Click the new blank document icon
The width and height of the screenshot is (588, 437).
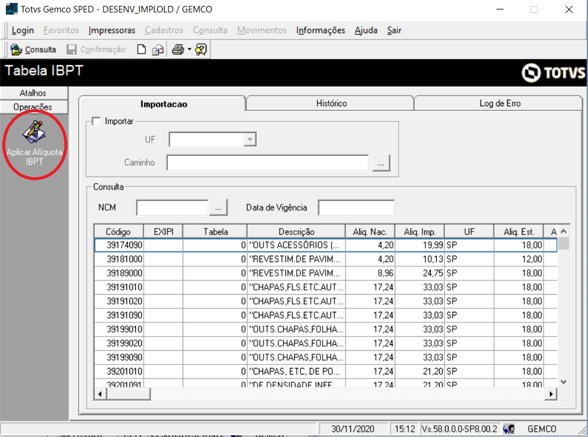(x=141, y=50)
